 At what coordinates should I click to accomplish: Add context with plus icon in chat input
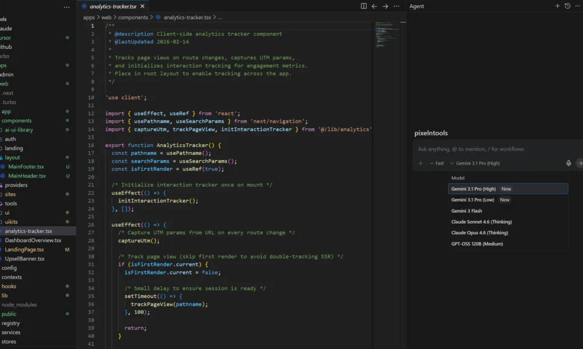(x=421, y=163)
